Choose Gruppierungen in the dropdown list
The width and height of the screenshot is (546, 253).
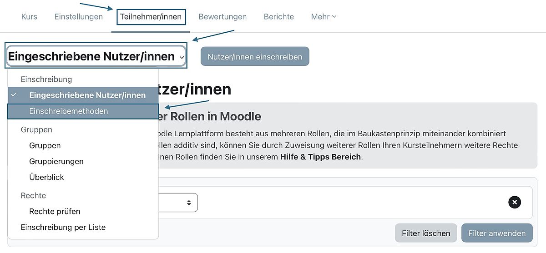click(56, 162)
